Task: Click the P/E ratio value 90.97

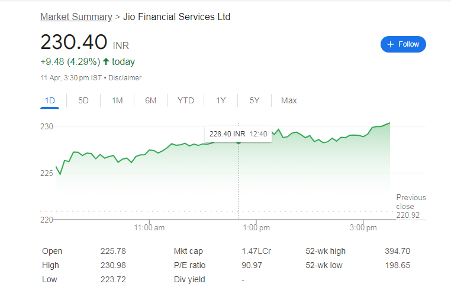Action: [x=252, y=265]
